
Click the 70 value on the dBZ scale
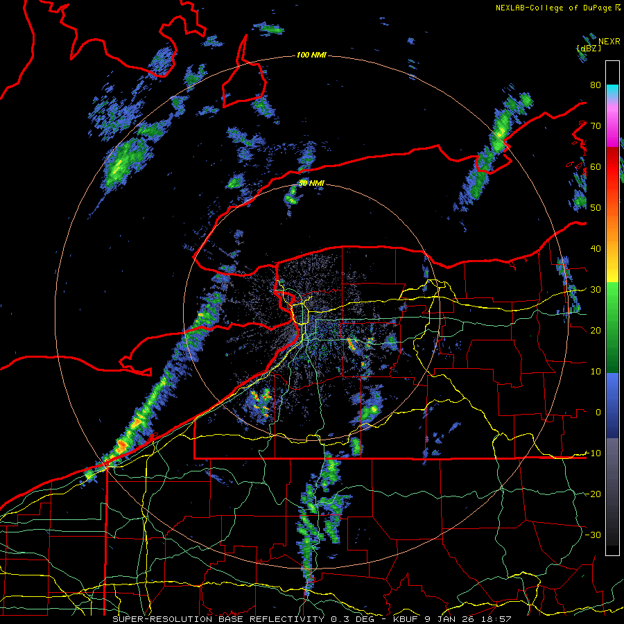[596, 126]
